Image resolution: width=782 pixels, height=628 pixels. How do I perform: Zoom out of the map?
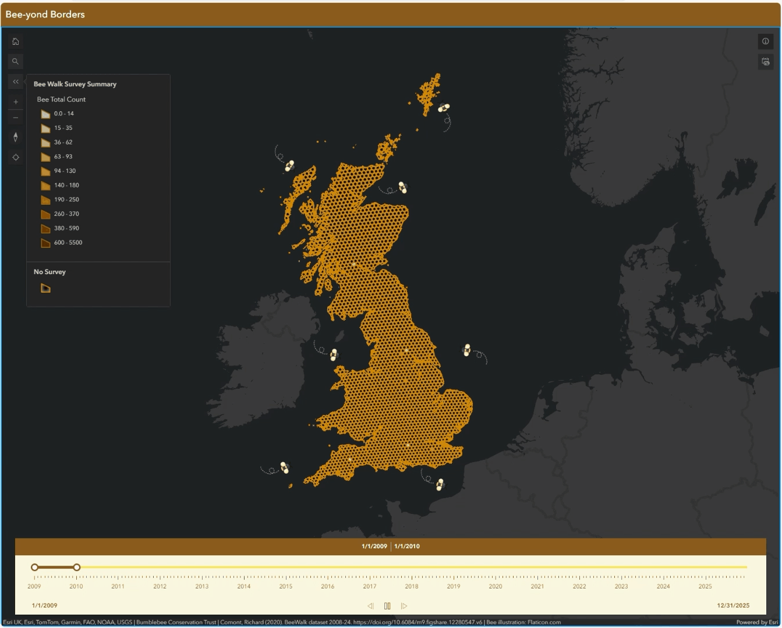(16, 118)
